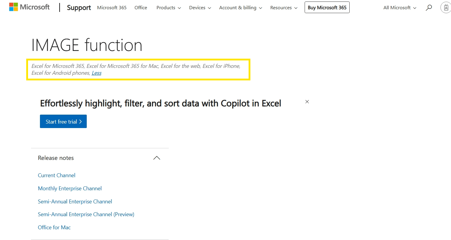This screenshot has height=240, width=451.
Task: Click the account profile icon
Action: pyautogui.click(x=446, y=8)
